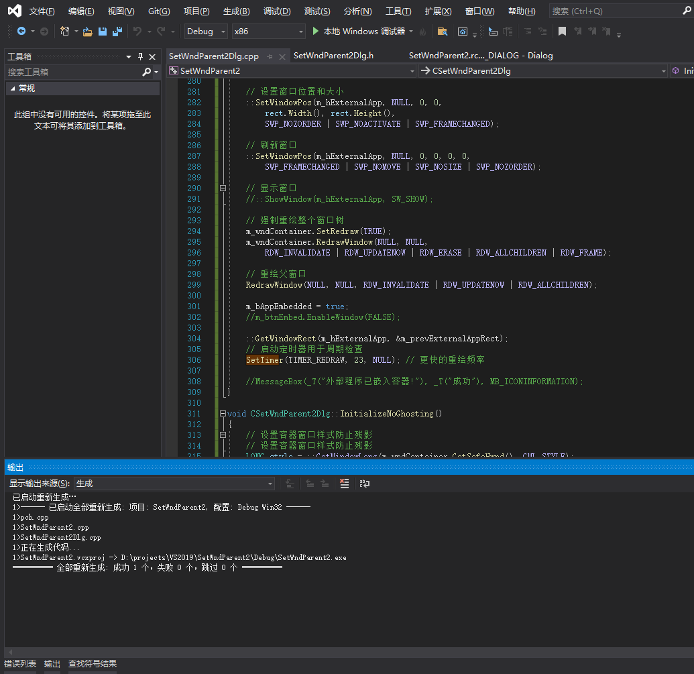Open file using the folder icon

tap(88, 32)
